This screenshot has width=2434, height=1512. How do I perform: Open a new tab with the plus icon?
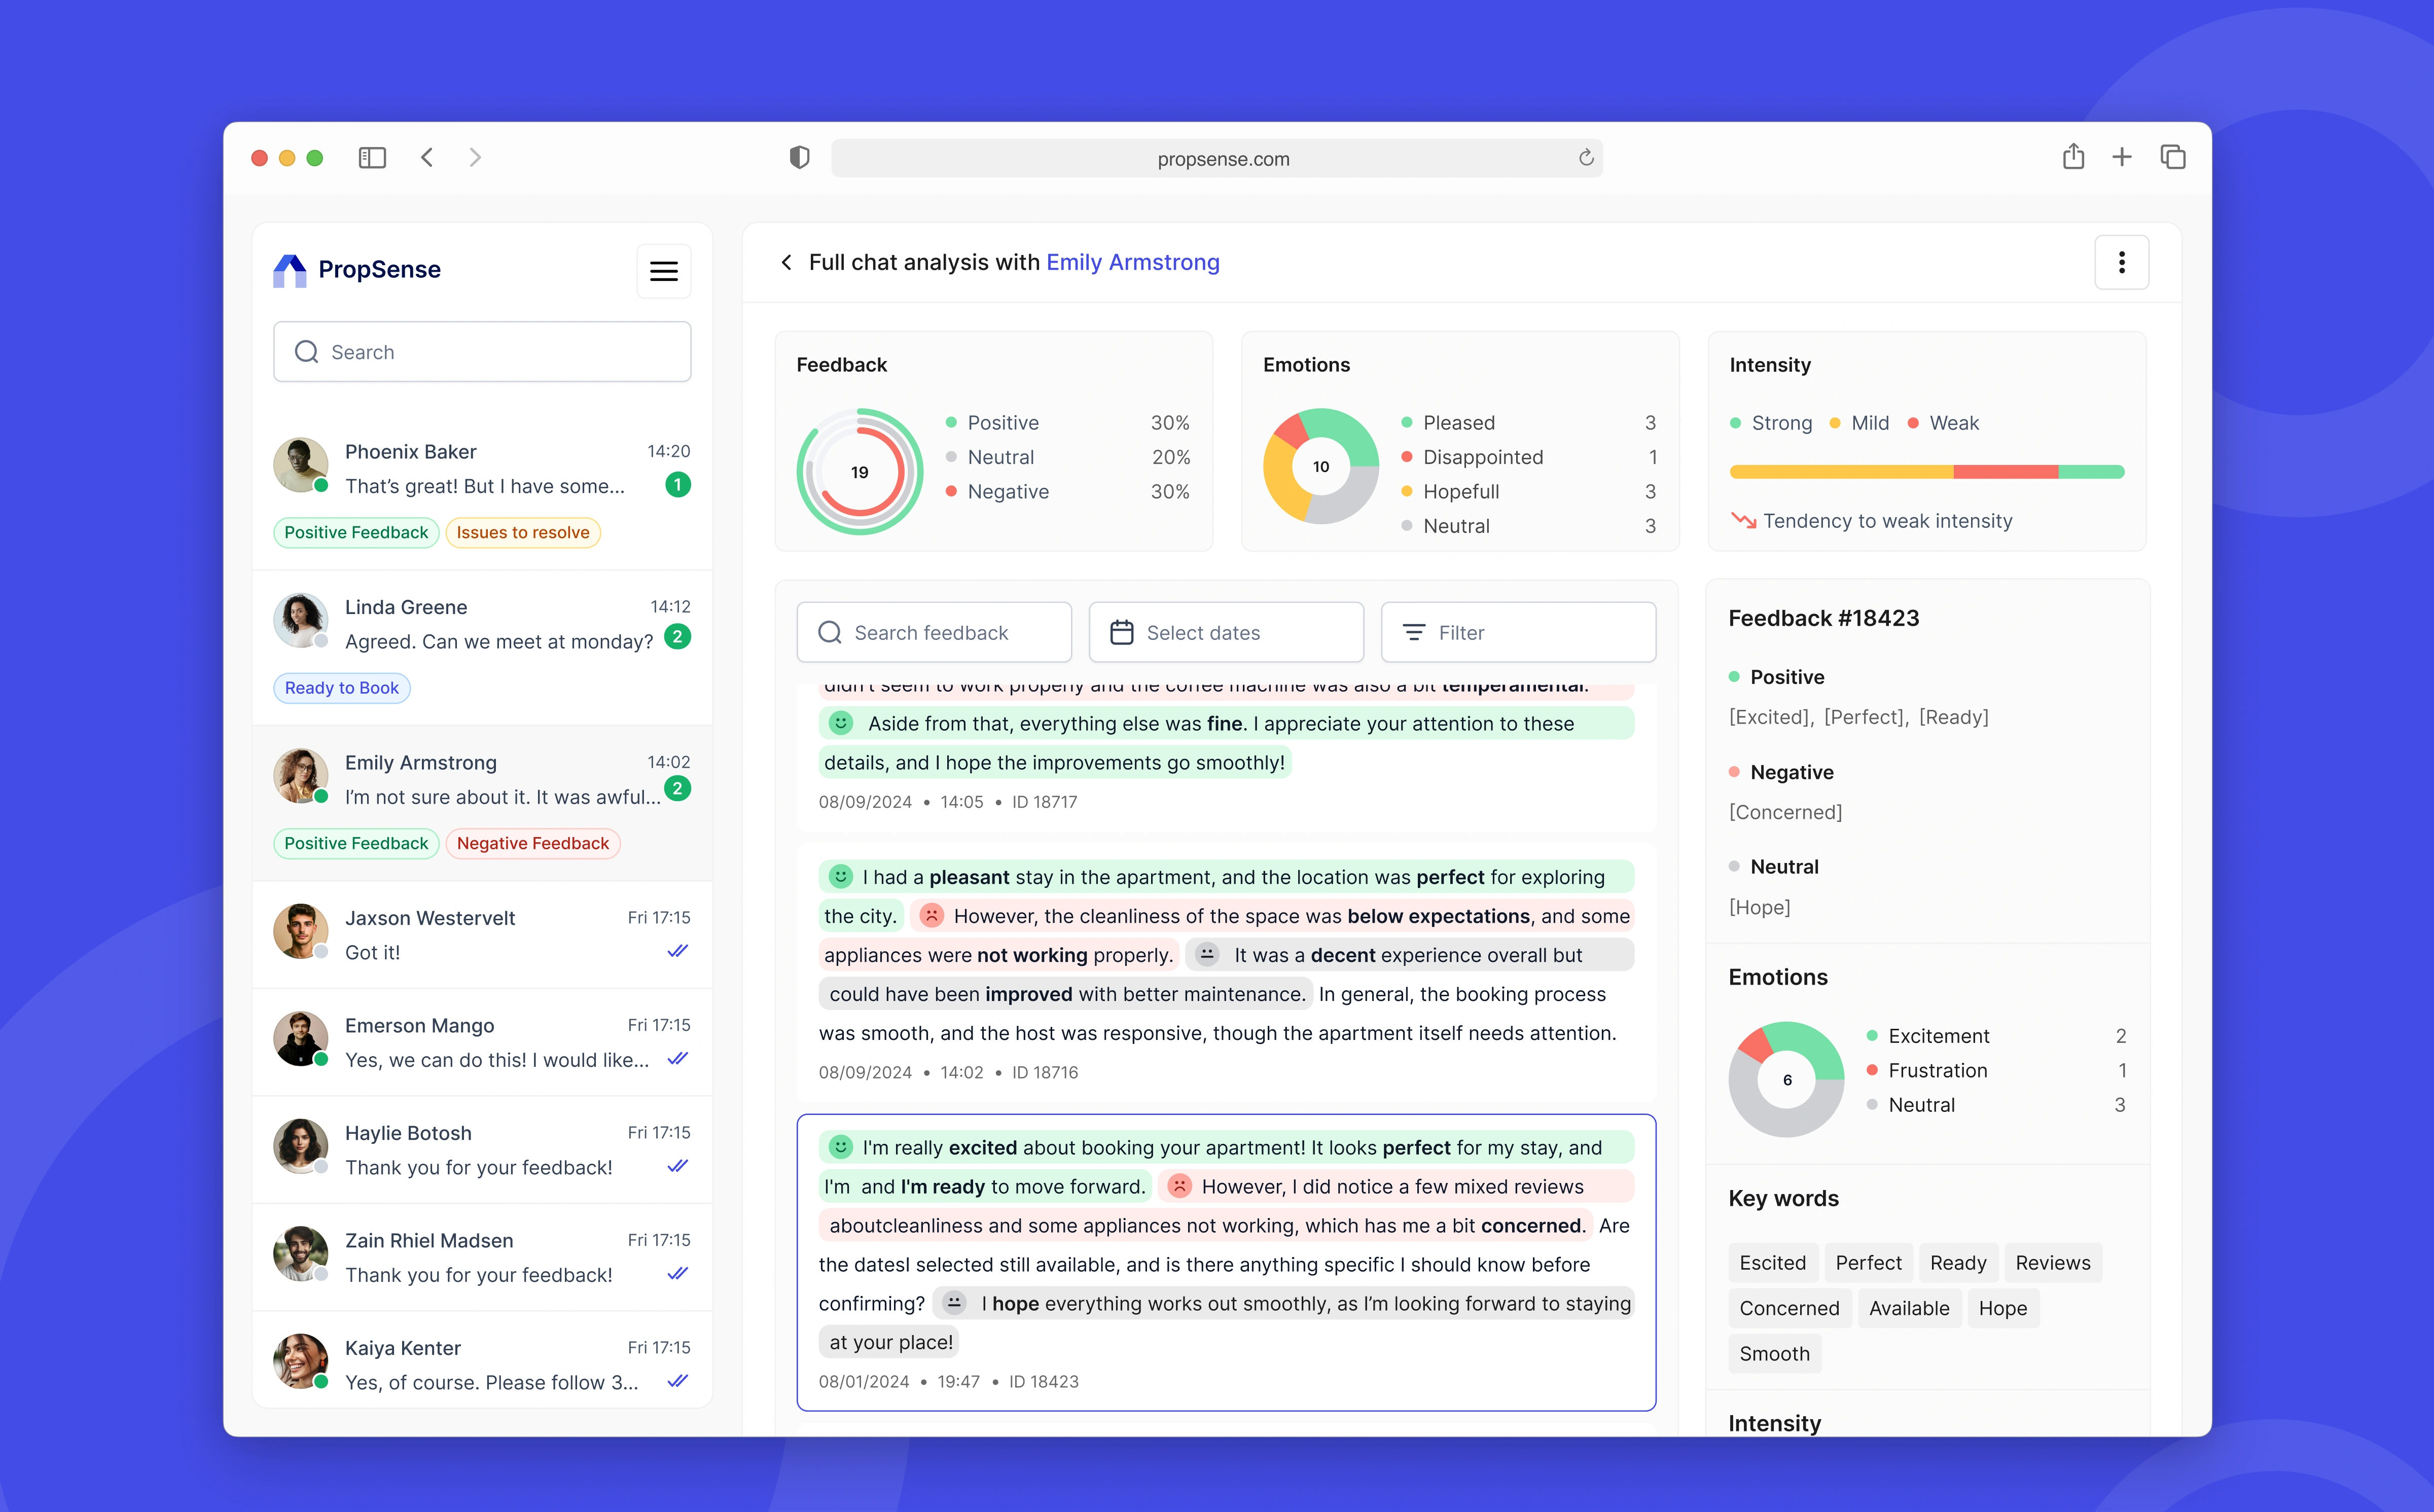(2122, 157)
